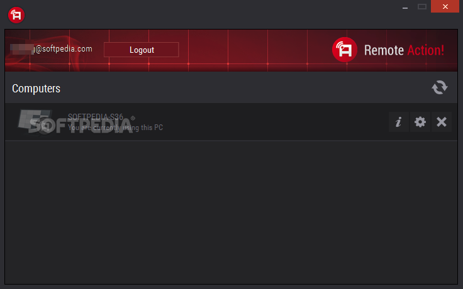This screenshot has height=289, width=463.
Task: Click the blurred username part of the email
Action: (22, 49)
